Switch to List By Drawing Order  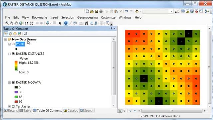[6, 34]
